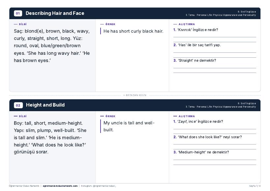Click the answer line under 'Kıvırcık' question
The image size is (270, 191).
pyautogui.click(x=215, y=37)
